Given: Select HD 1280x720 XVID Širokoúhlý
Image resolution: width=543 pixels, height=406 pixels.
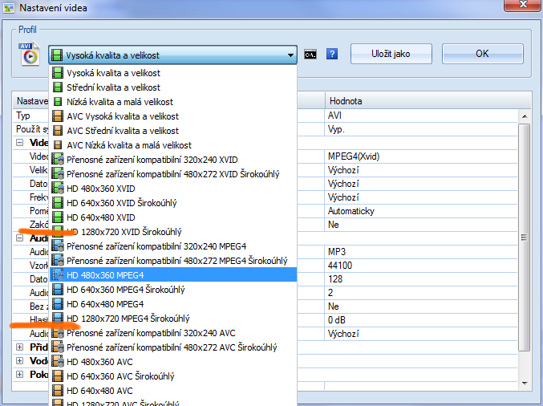Looking at the screenshot, I should tap(173, 232).
